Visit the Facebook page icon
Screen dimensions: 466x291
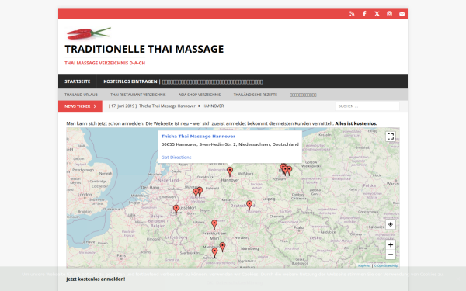point(364,14)
